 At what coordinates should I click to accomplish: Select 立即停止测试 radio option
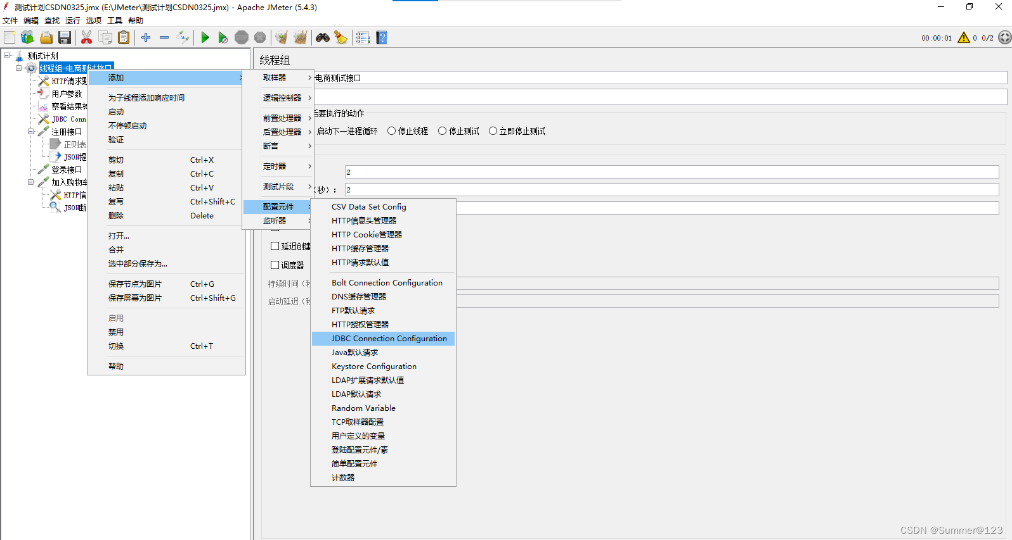click(x=517, y=131)
